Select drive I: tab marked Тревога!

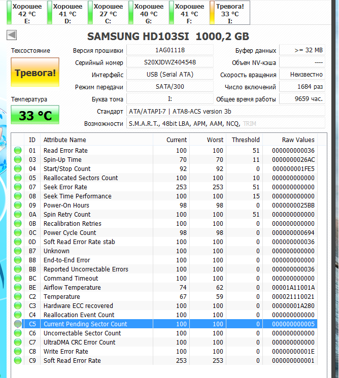[x=230, y=13]
